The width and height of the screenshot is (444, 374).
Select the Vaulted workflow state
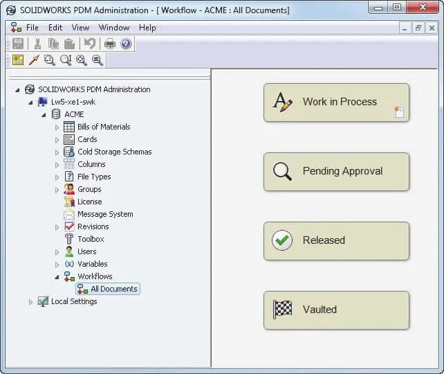tap(336, 310)
